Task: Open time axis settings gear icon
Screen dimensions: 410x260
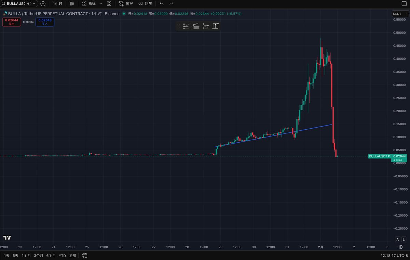Action: coord(400,247)
